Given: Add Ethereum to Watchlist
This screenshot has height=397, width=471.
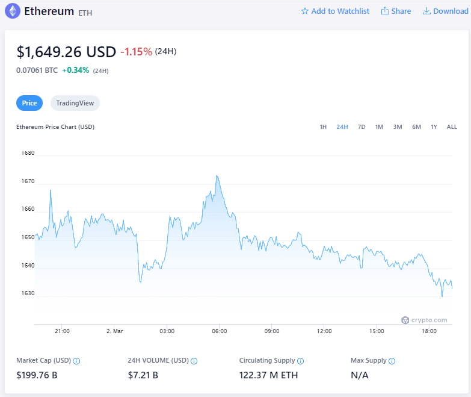Looking at the screenshot, I should (x=335, y=11).
